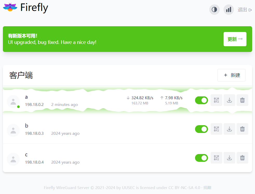Image resolution: width=255 pixels, height=194 pixels.
Task: Delete client b using the trash icon
Action: click(x=242, y=129)
